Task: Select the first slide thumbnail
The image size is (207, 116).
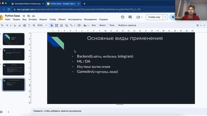Action: pos(14,39)
